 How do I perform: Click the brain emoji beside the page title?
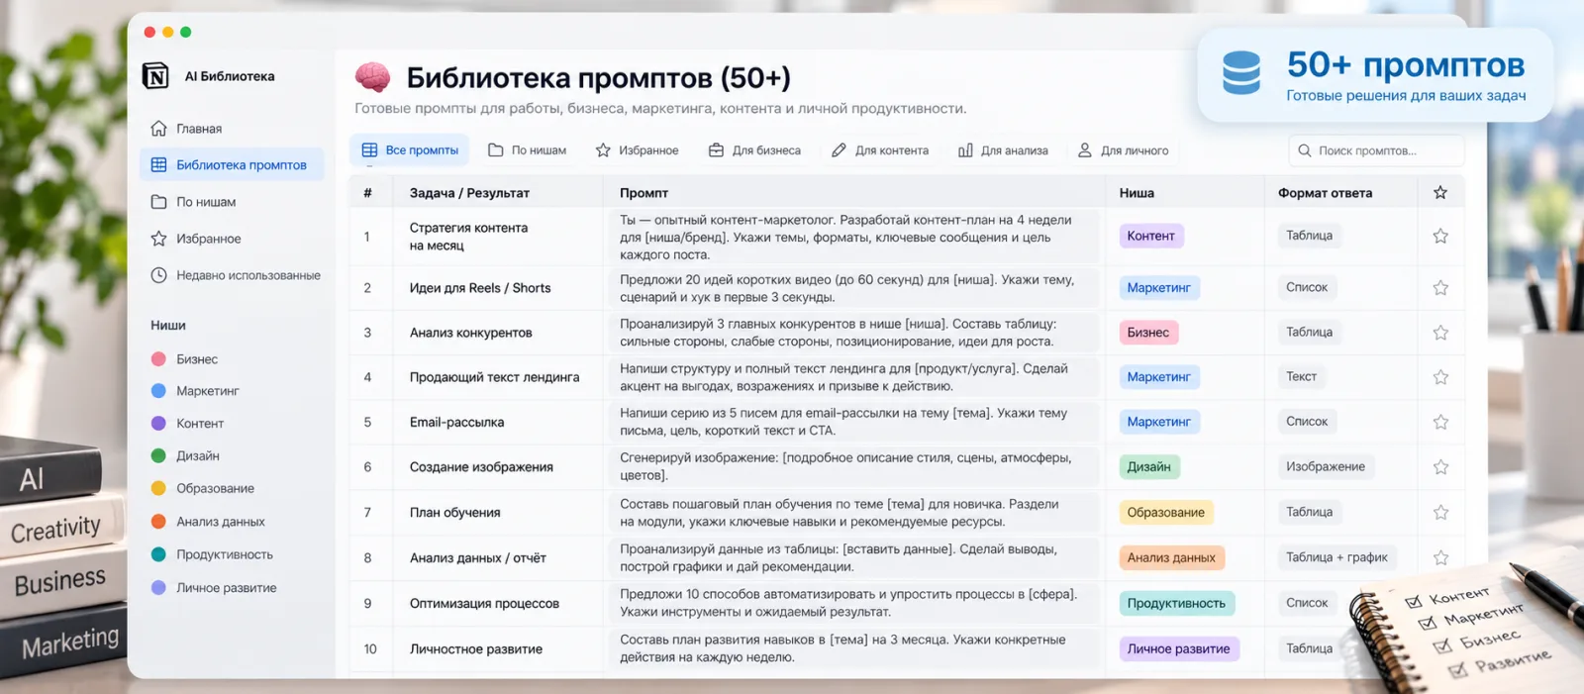[372, 77]
